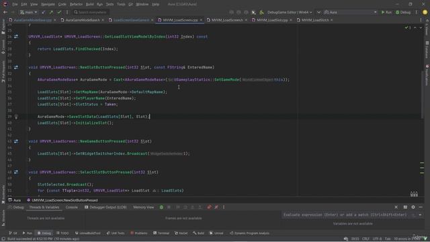Open the Refactor menu

click(76, 5)
